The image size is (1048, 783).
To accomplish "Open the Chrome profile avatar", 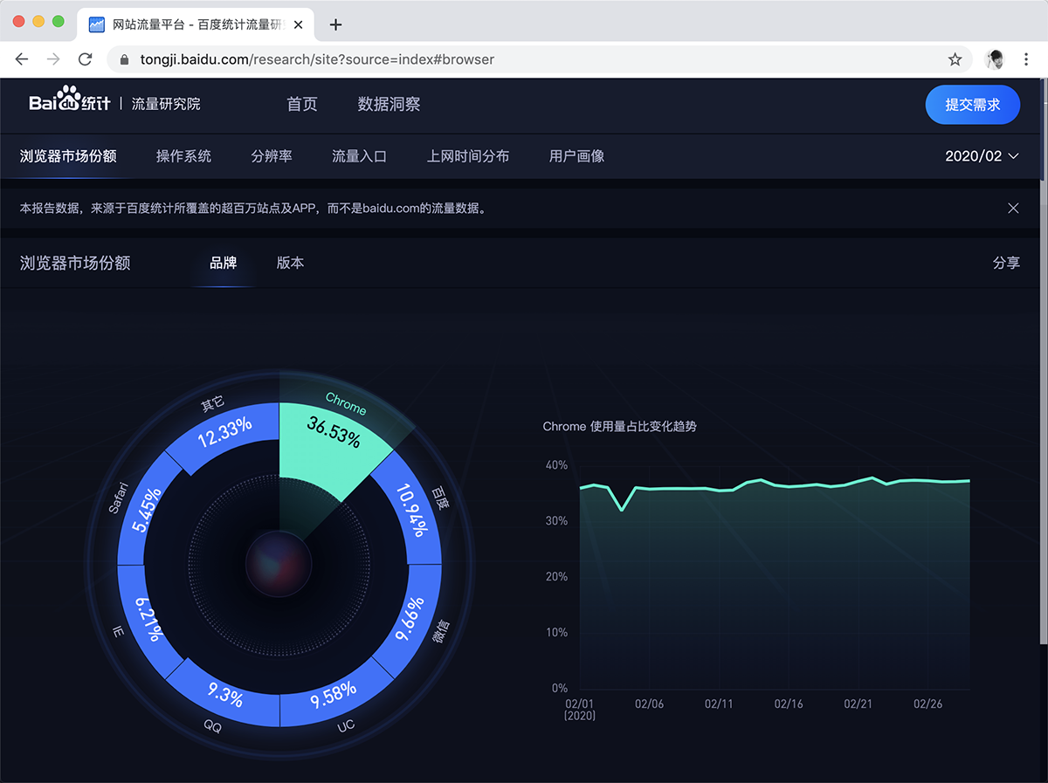I will (995, 59).
